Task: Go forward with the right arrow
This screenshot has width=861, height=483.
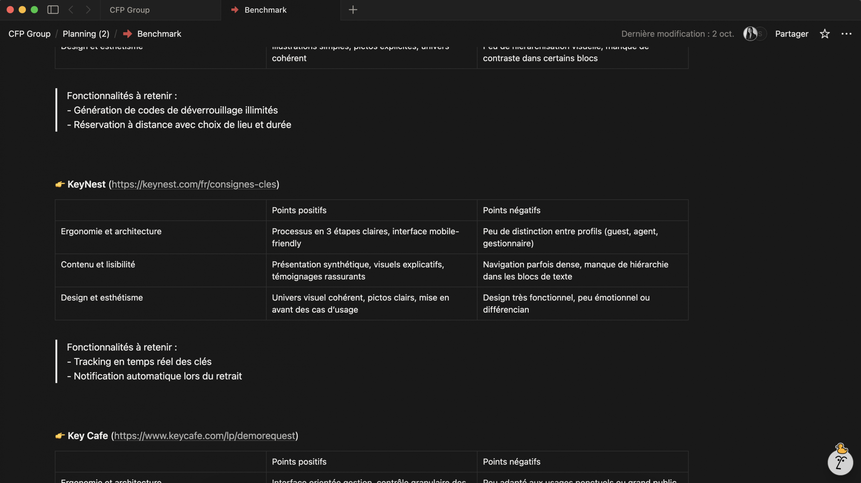Action: coord(88,10)
